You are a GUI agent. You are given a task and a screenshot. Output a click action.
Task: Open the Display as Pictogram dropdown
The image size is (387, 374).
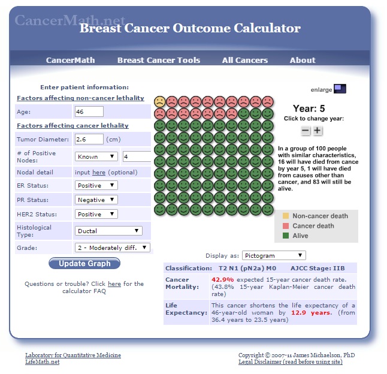point(274,255)
